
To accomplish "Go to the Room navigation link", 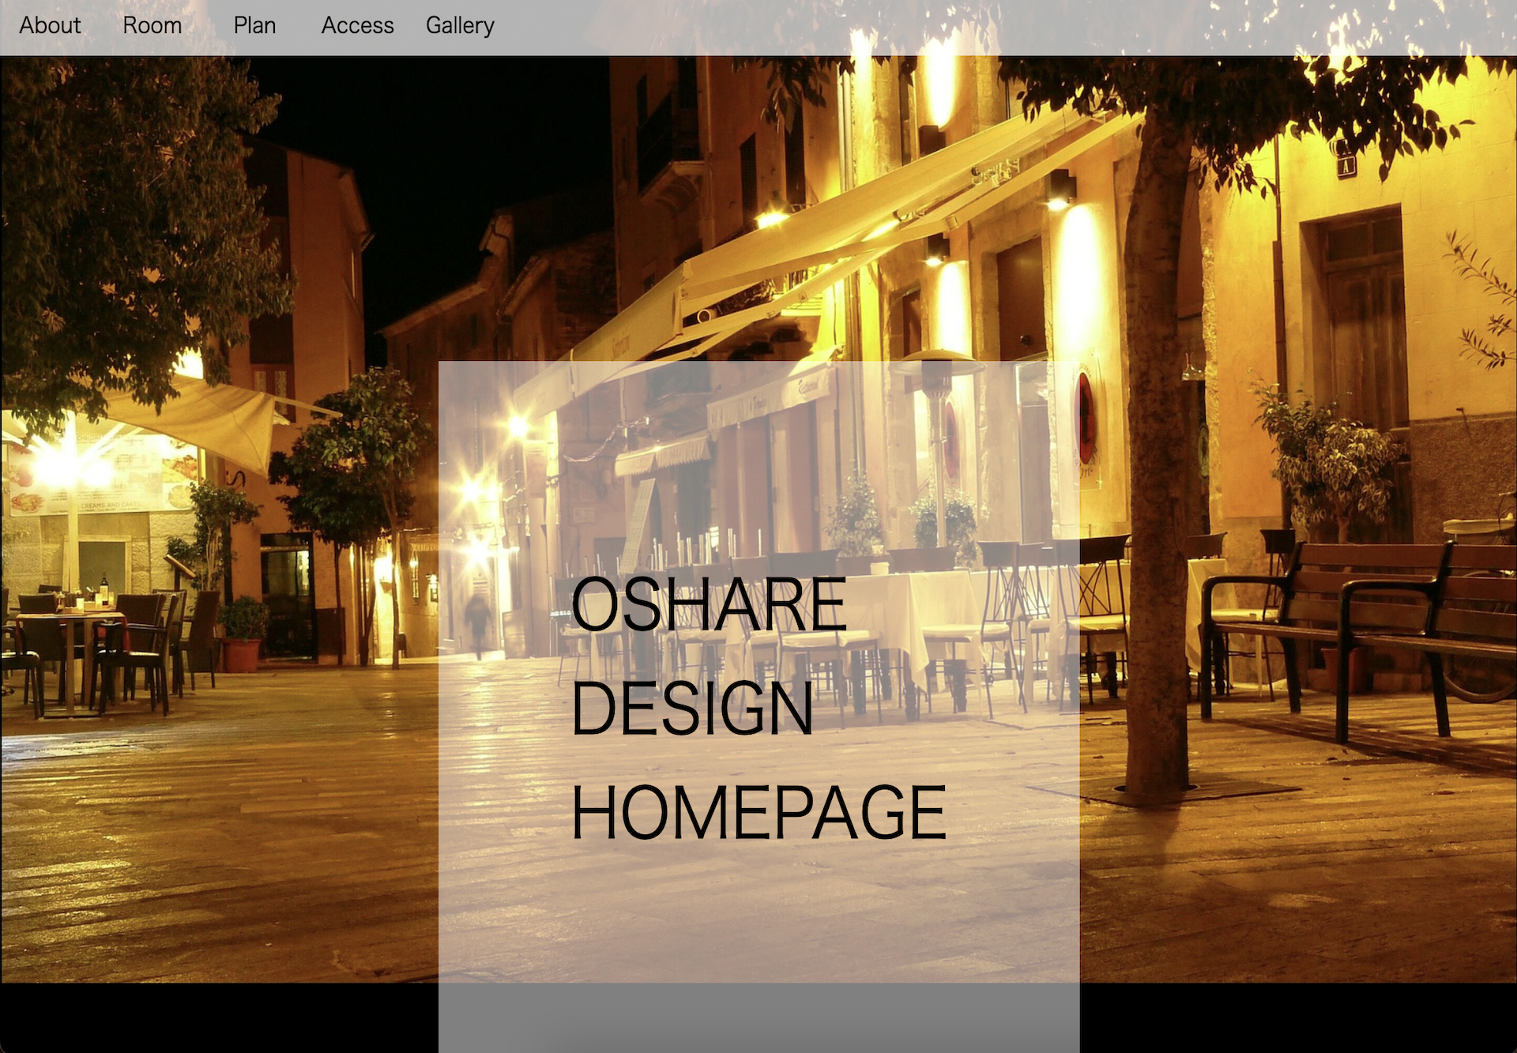I will (x=152, y=25).
